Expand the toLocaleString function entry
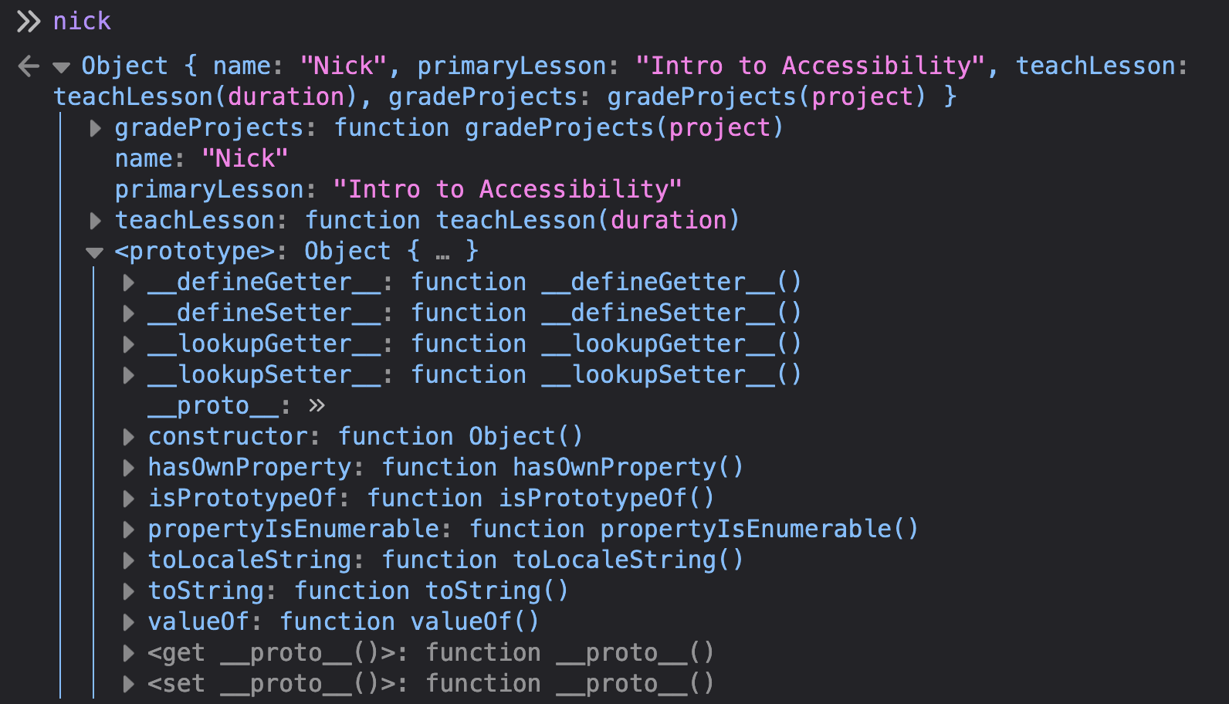Viewport: 1229px width, 704px height. (x=128, y=560)
